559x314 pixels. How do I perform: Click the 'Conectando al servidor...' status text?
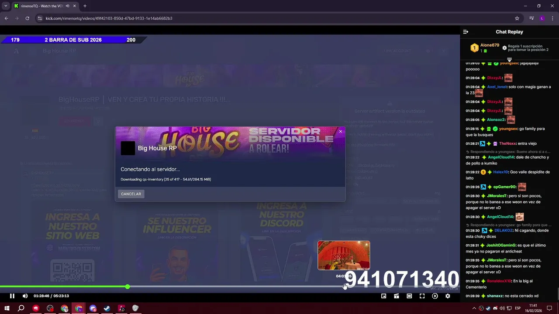pos(150,169)
